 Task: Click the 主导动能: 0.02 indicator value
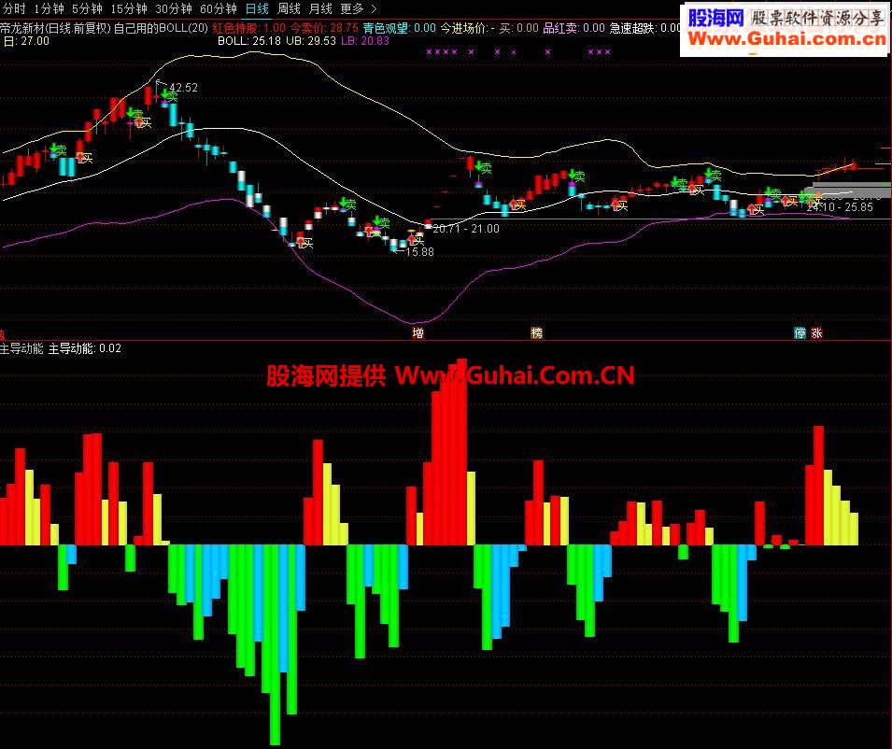pos(85,348)
